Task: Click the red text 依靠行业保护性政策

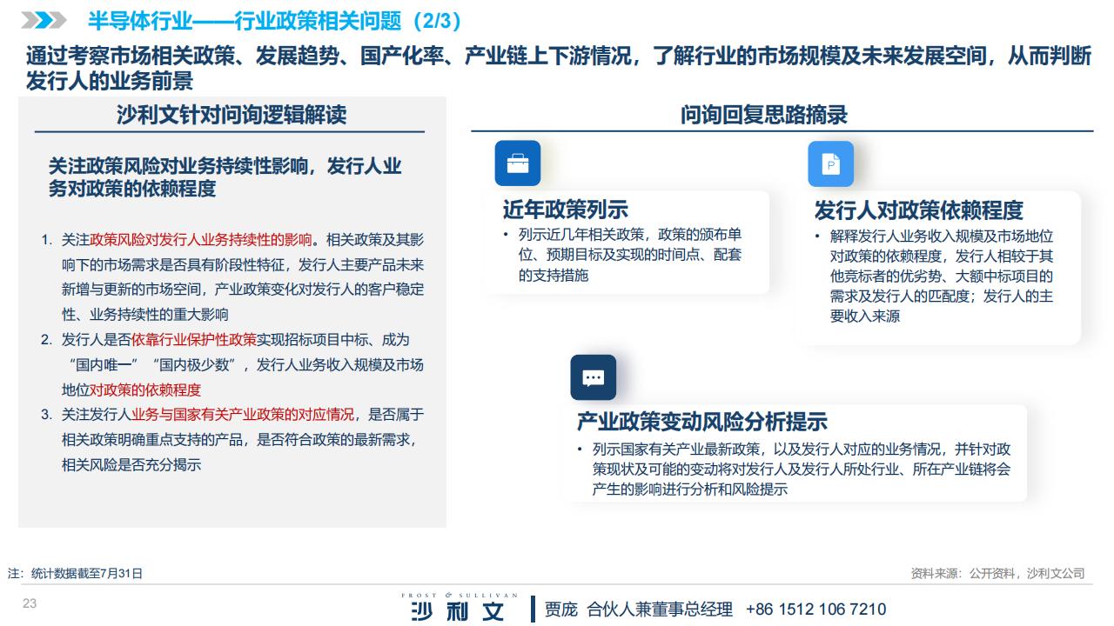Action: coord(193,340)
